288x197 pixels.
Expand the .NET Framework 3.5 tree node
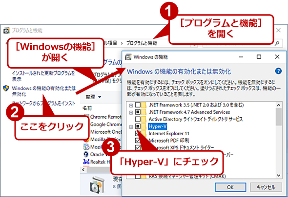[131, 106]
